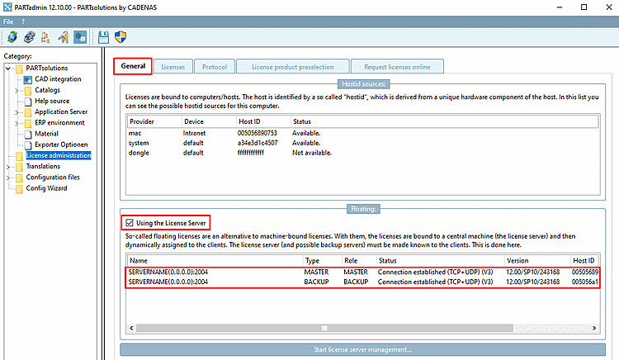
Task: Expand the Catalogs tree node
Action: click(x=17, y=90)
